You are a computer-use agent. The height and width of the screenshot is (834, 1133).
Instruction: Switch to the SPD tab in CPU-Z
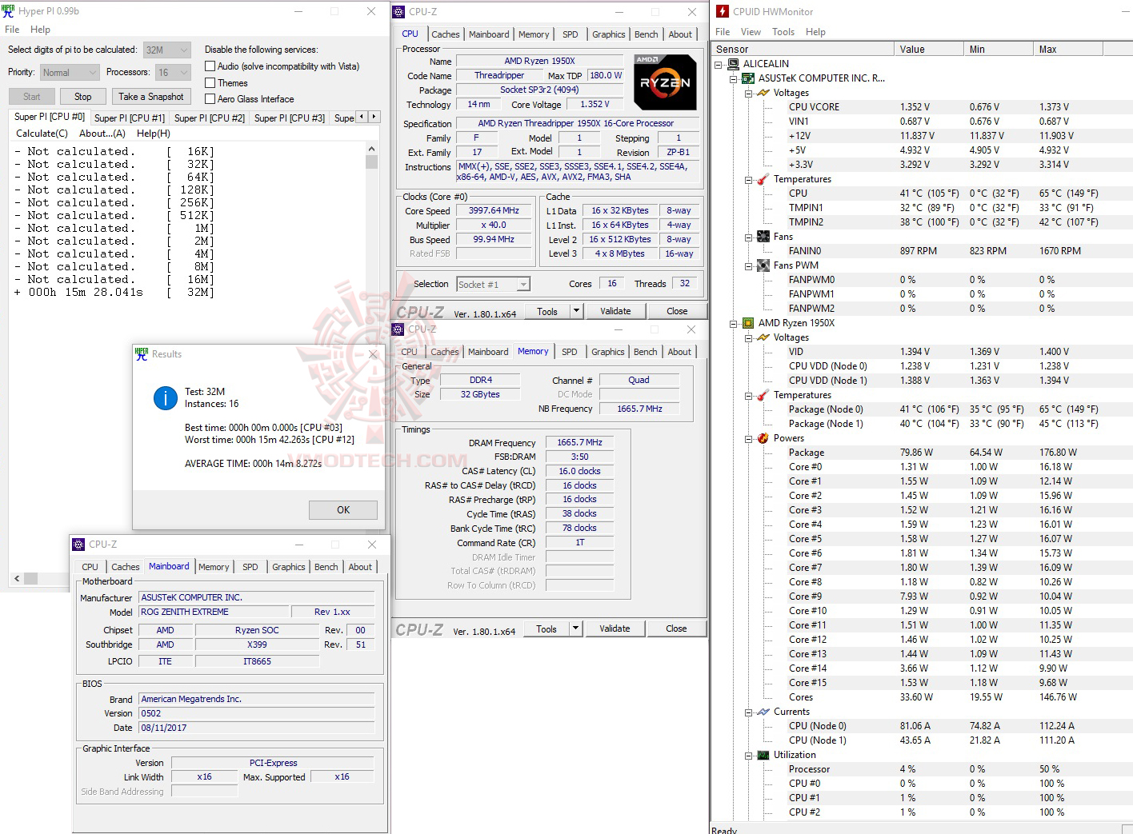click(x=571, y=34)
